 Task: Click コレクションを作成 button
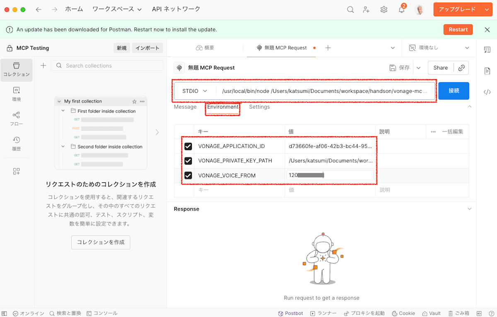click(x=101, y=242)
